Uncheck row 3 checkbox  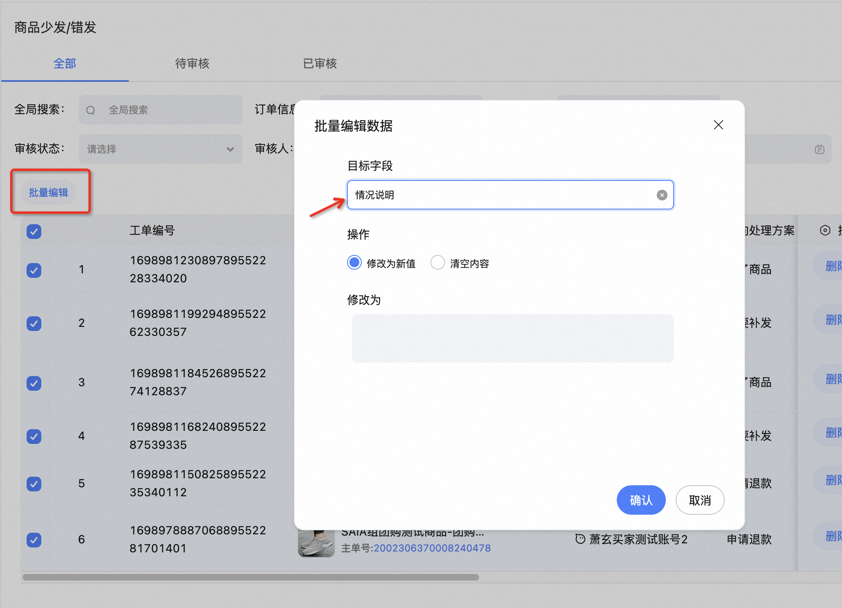(34, 383)
